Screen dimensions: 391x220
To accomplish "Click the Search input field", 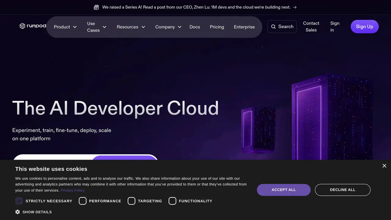I will [x=282, y=27].
